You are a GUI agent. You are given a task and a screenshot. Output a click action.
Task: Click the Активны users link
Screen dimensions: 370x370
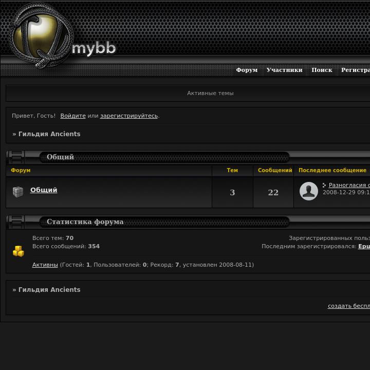point(45,265)
